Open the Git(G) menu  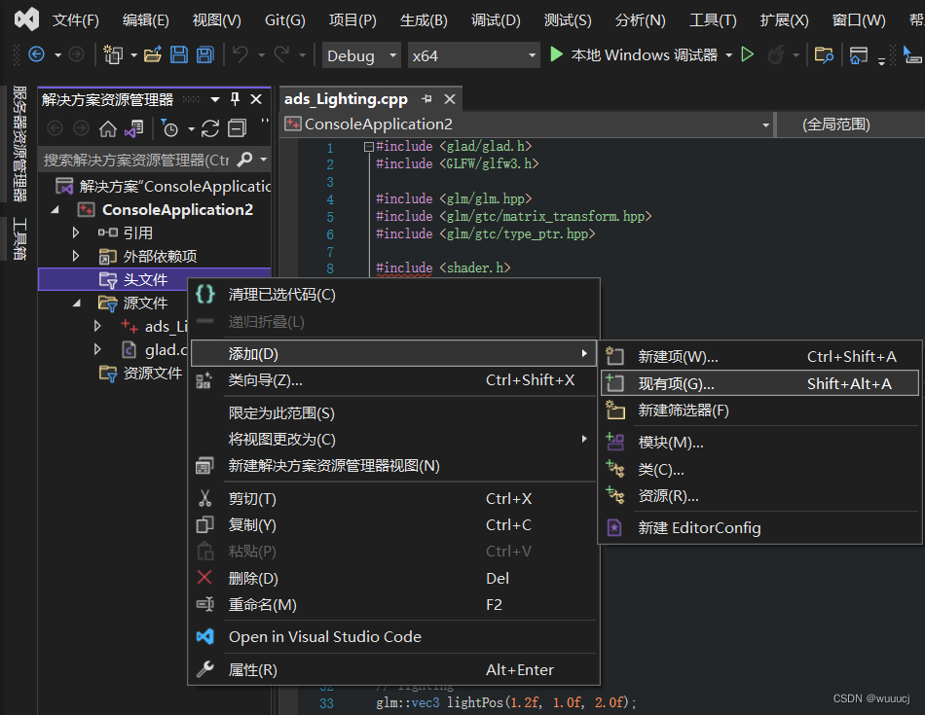[285, 20]
